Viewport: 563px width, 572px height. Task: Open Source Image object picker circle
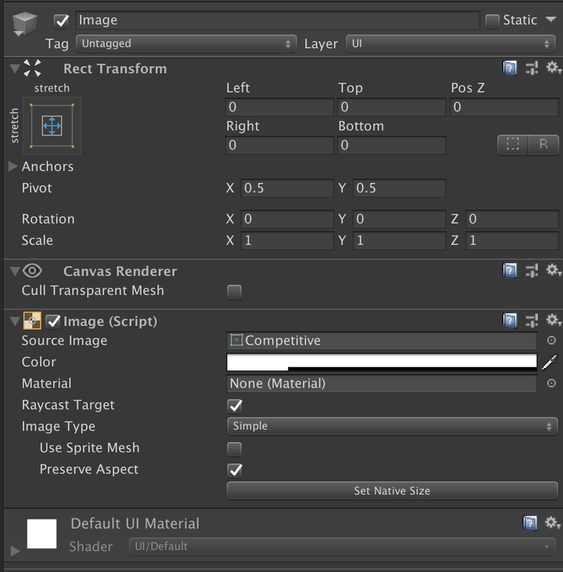click(552, 340)
